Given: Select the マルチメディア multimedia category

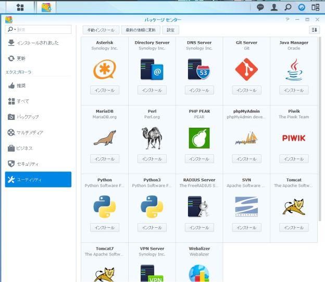Looking at the screenshot, I should coord(38,132).
